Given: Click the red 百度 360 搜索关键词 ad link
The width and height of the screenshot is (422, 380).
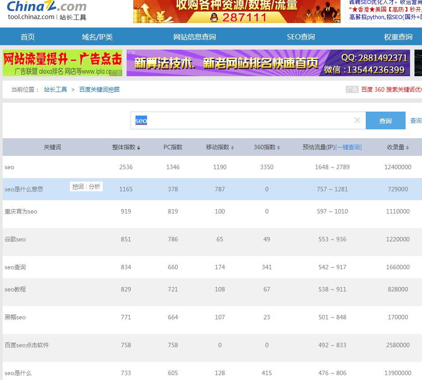Looking at the screenshot, I should pyautogui.click(x=391, y=89).
